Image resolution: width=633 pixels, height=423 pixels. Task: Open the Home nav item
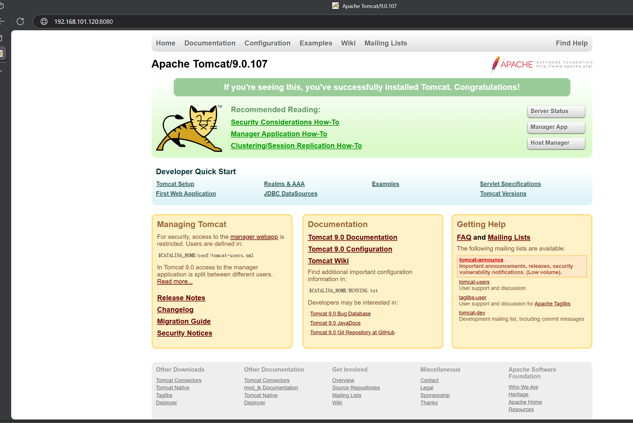[166, 43]
